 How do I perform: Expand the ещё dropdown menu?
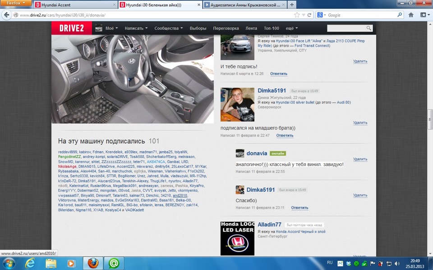tap(292, 28)
